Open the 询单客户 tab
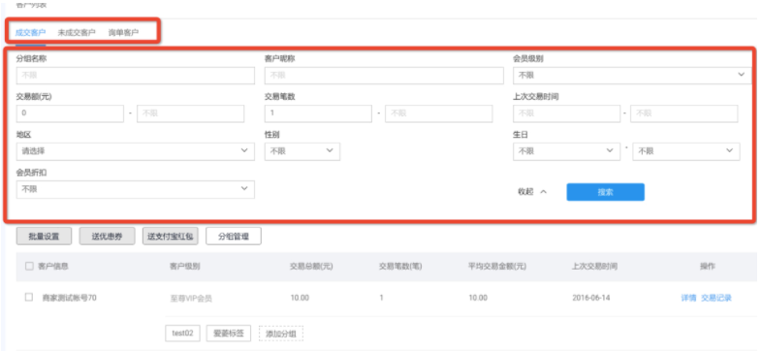Screen dimensions: 761x352 (123, 33)
